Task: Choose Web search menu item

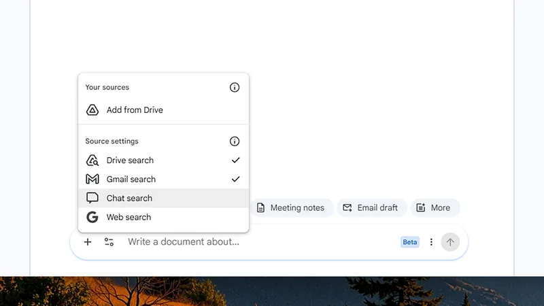Action: click(129, 218)
